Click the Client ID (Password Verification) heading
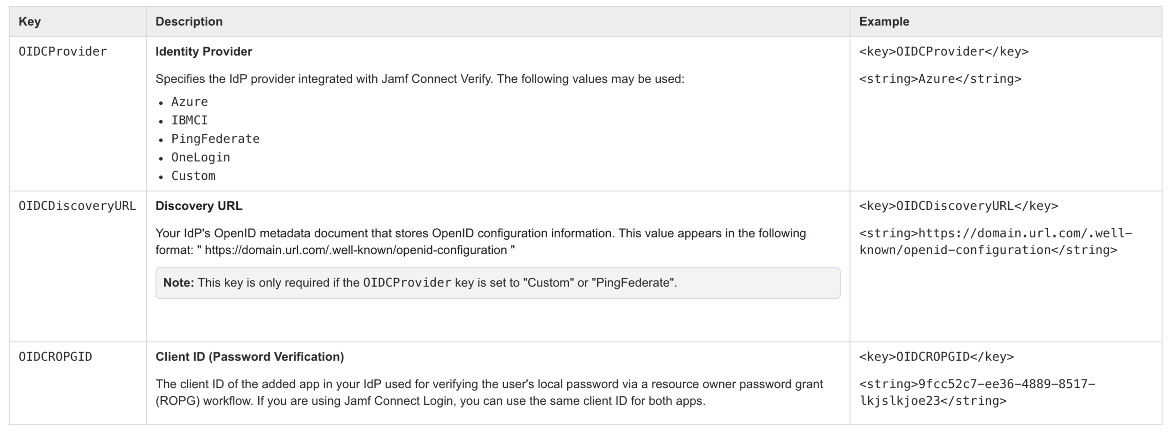The image size is (1174, 434). (250, 357)
